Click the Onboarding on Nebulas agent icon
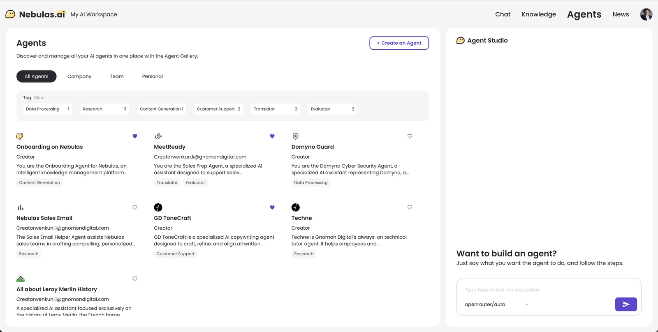The image size is (658, 332). [20, 136]
